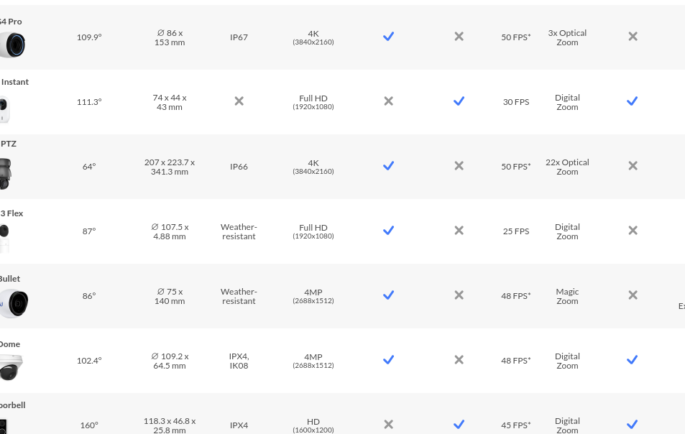Click the X mark right of Magic Zoom

[633, 295]
